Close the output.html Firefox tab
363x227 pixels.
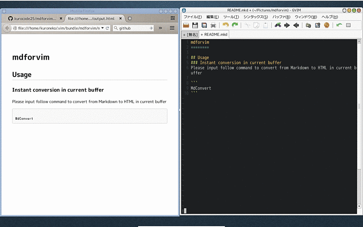[x=120, y=19]
